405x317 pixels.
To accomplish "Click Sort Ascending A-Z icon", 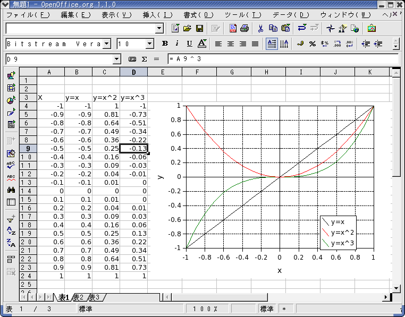I will point(11,231).
